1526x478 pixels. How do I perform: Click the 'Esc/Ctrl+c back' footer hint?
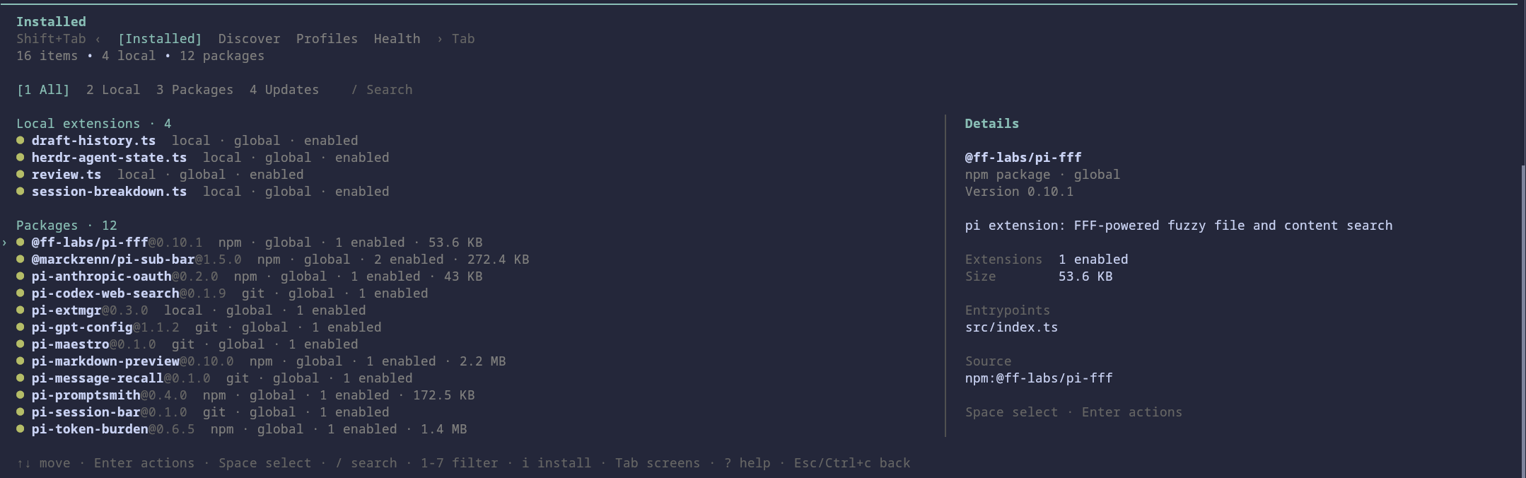pyautogui.click(x=852, y=463)
